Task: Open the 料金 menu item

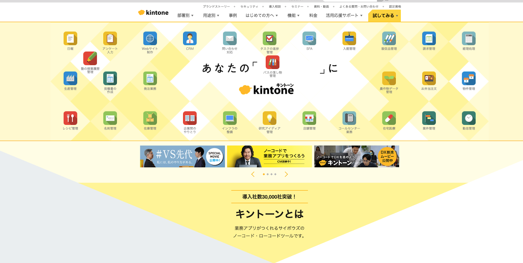Action: tap(313, 15)
